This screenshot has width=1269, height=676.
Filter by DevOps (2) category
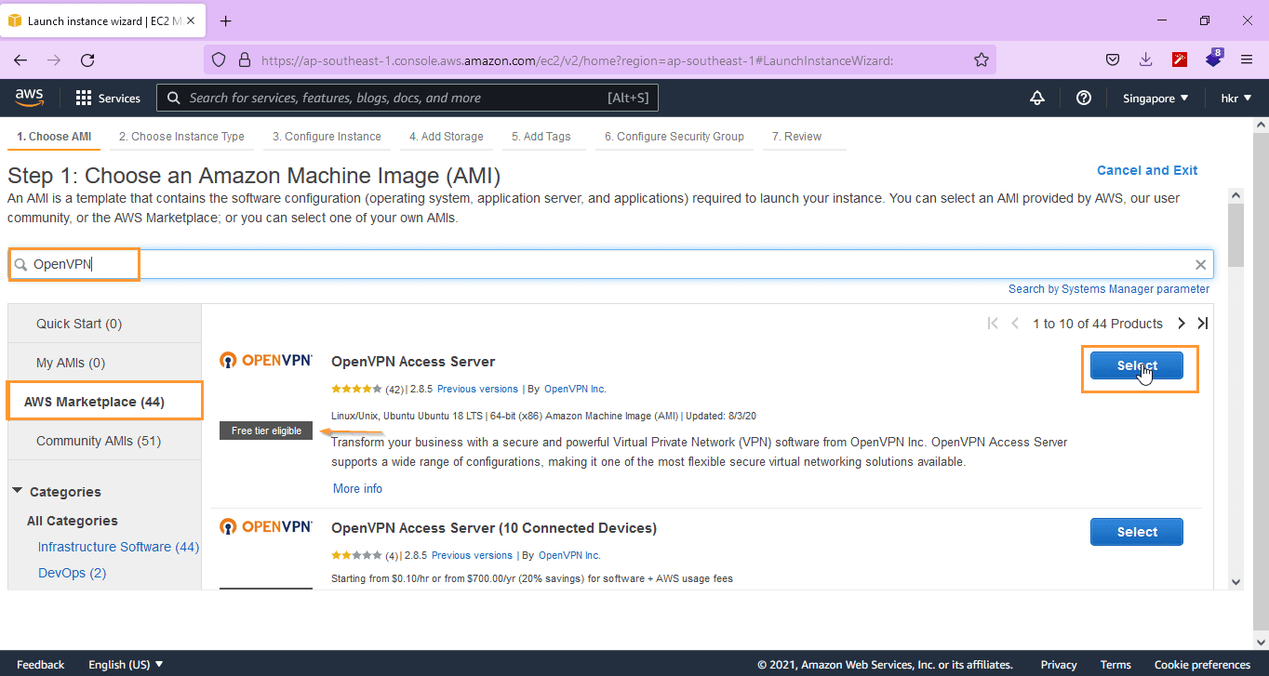tap(72, 573)
